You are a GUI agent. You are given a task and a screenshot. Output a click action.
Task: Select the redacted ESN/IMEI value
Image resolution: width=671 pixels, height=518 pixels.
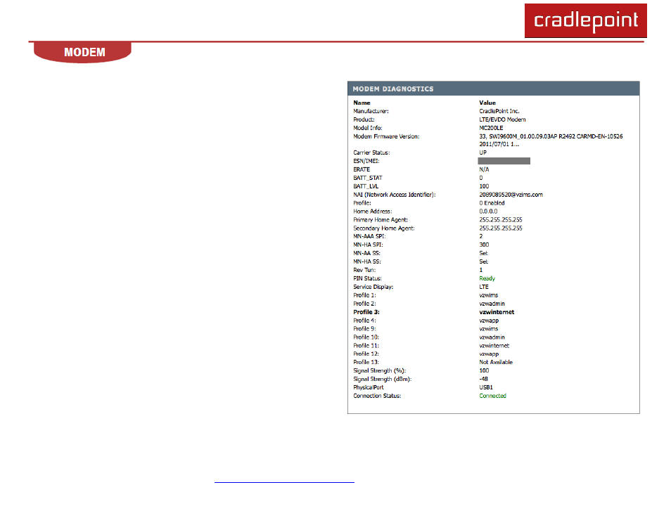coord(504,161)
